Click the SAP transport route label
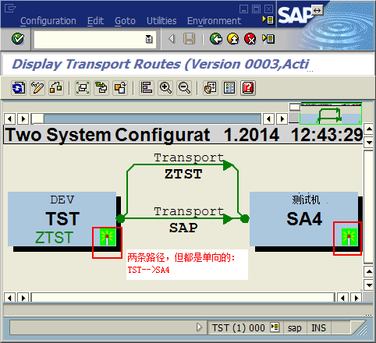 tap(183, 228)
